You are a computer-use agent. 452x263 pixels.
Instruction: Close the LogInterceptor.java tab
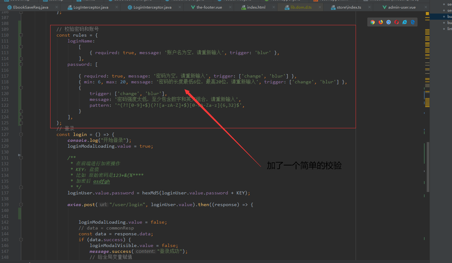pyautogui.click(x=117, y=7)
